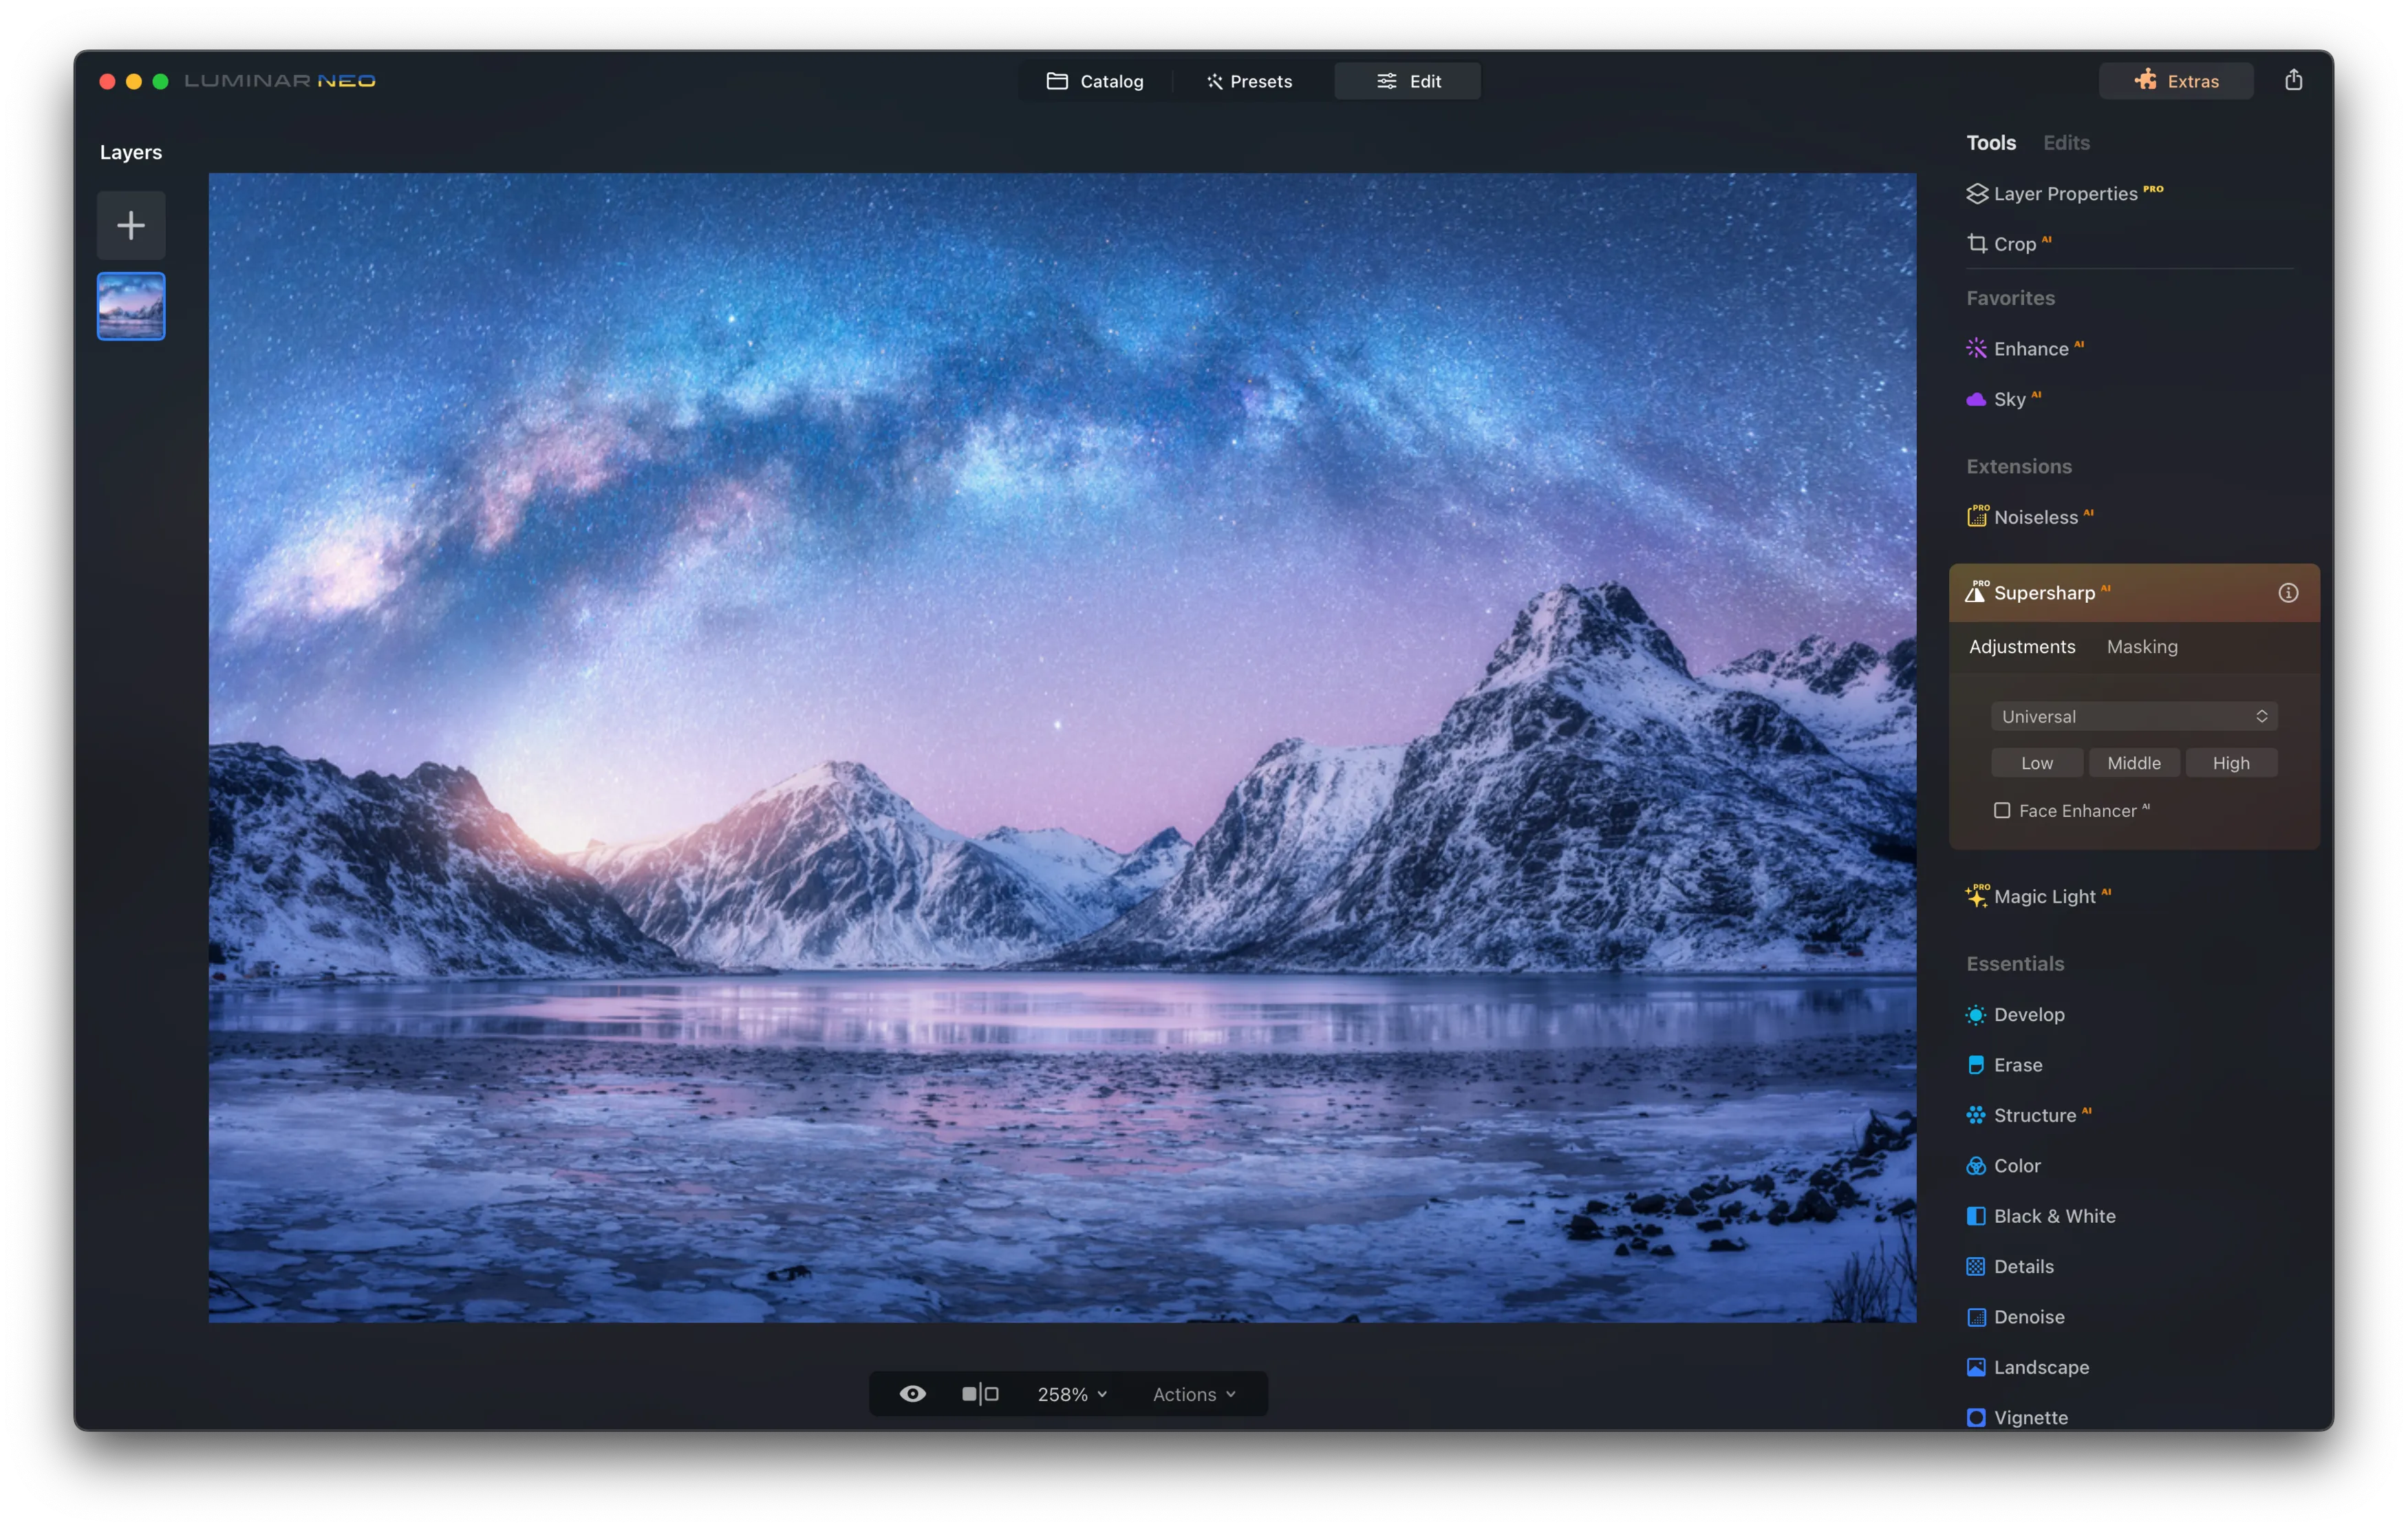Toggle before/after compare view
This screenshot has height=1529, width=2408.
[x=980, y=1394]
